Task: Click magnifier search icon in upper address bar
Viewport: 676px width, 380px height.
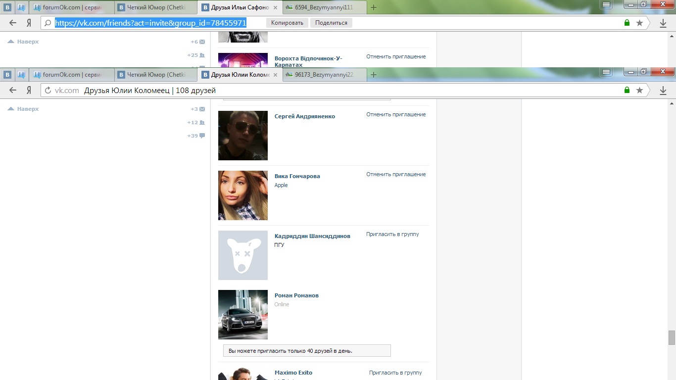Action: pos(48,23)
